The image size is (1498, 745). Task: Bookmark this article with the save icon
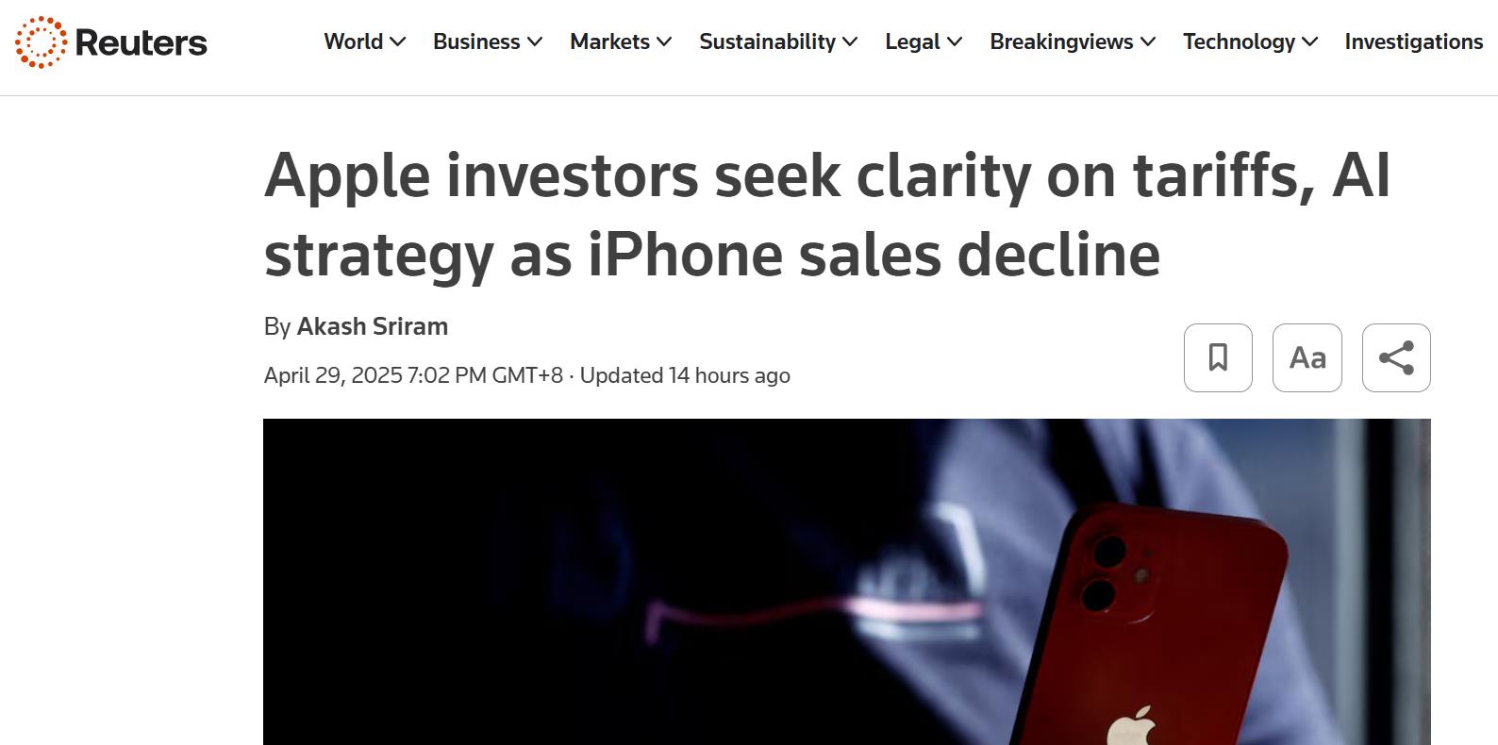(x=1218, y=358)
